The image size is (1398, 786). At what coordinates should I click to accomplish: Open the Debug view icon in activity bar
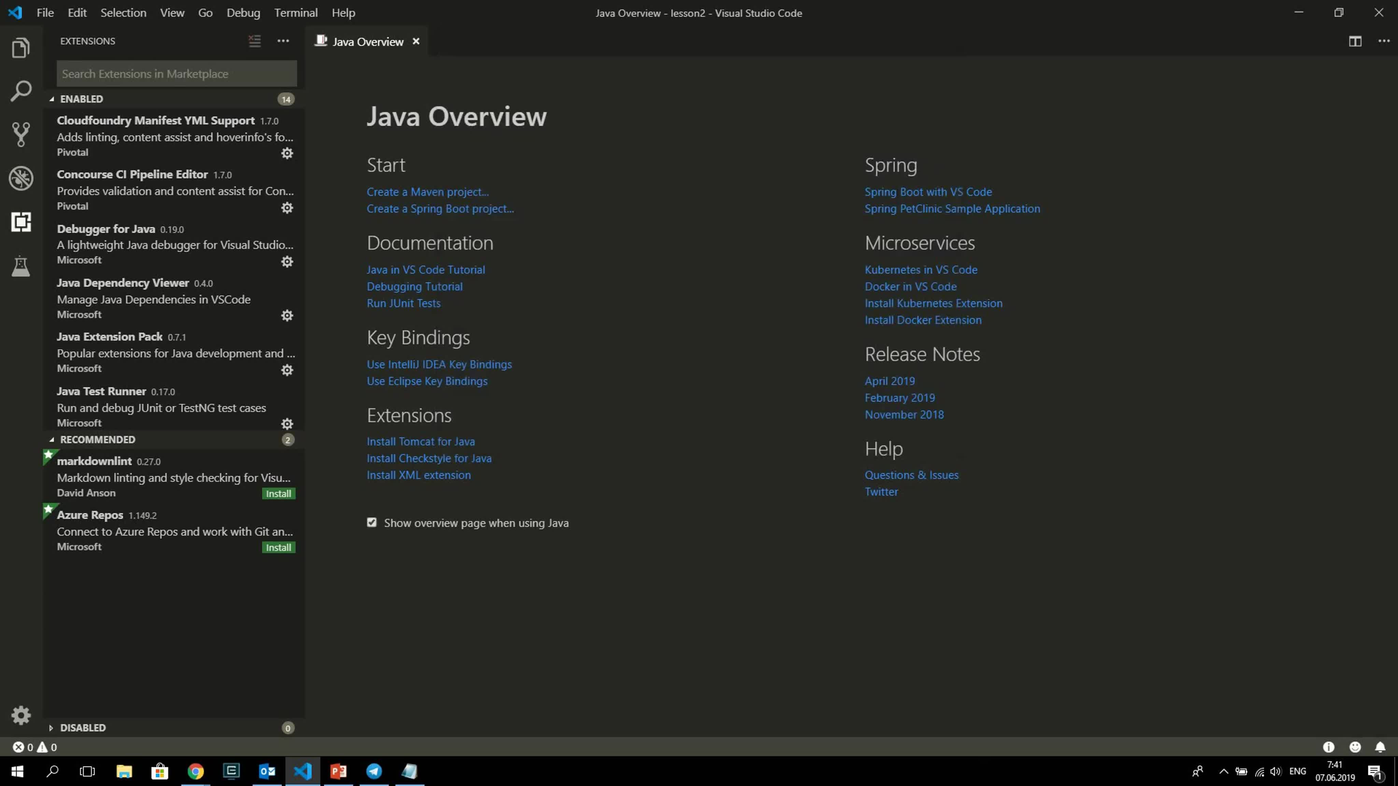(x=20, y=178)
